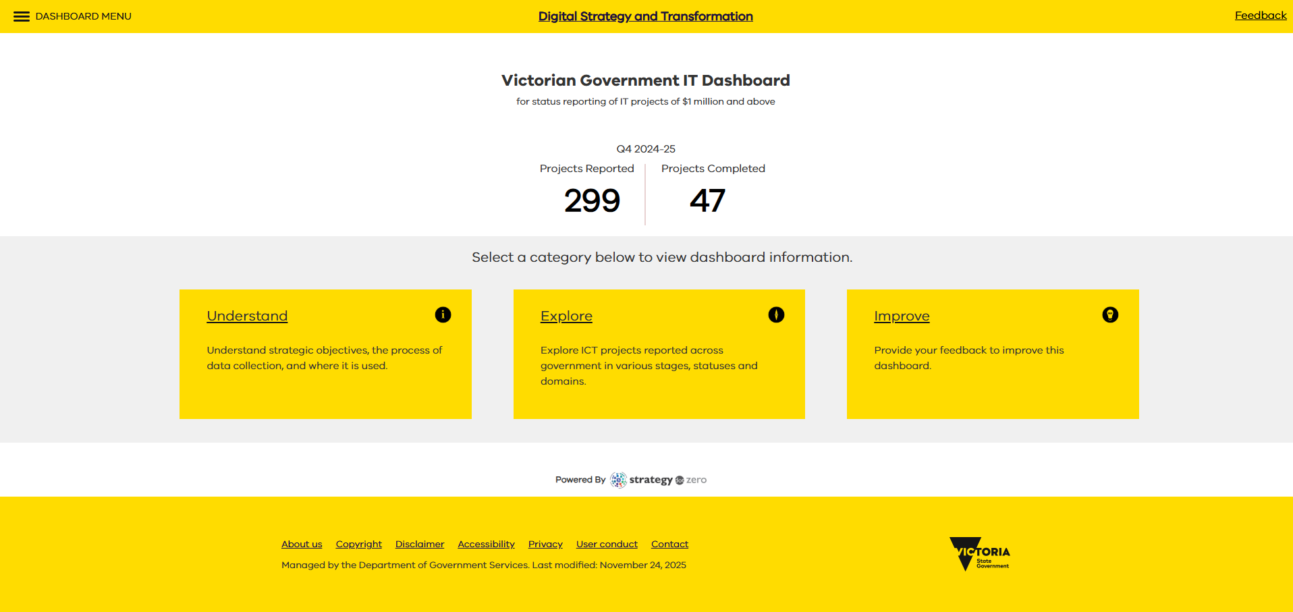Open the Contact page
Viewport: 1293px width, 612px height.
[x=669, y=544]
